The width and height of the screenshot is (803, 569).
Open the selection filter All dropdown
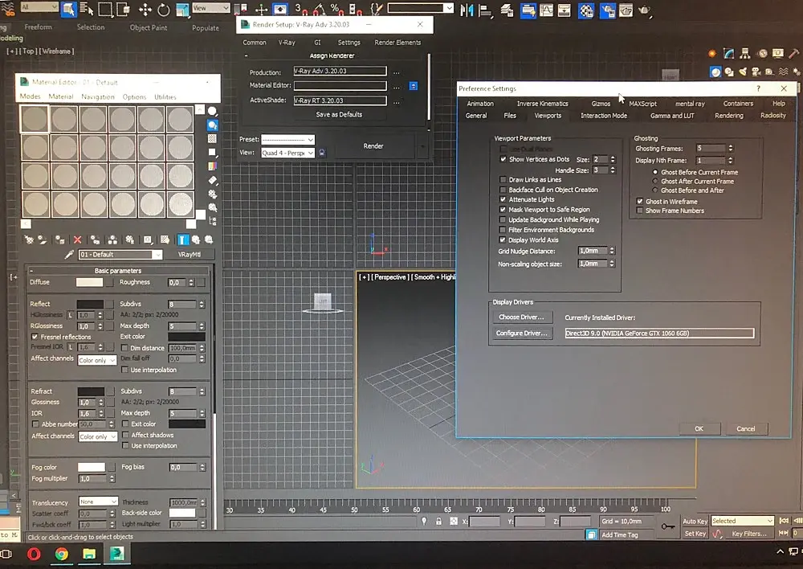point(39,7)
